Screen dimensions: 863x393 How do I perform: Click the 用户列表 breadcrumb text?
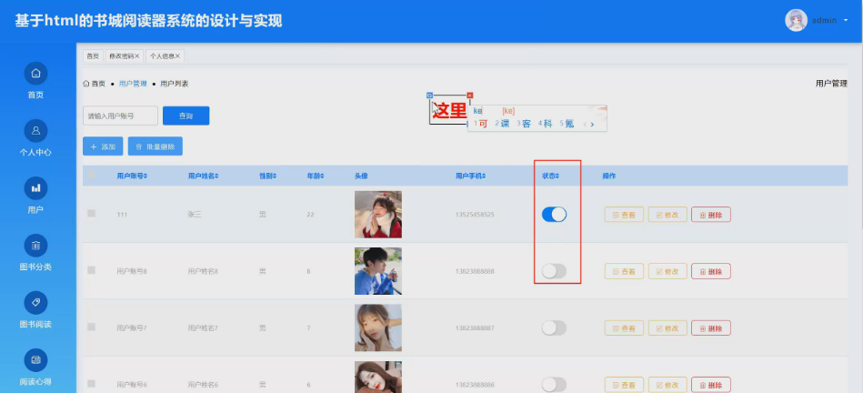(x=175, y=84)
